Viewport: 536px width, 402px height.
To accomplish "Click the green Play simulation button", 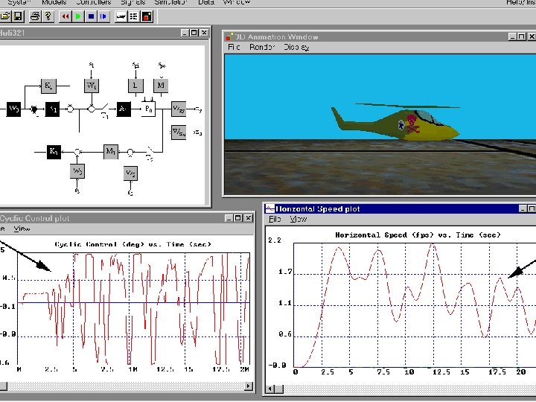I will coord(78,16).
